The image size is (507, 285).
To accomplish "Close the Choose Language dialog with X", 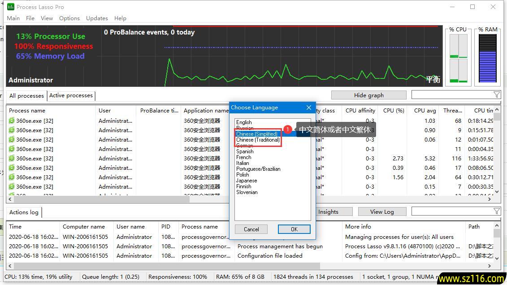I will point(308,108).
